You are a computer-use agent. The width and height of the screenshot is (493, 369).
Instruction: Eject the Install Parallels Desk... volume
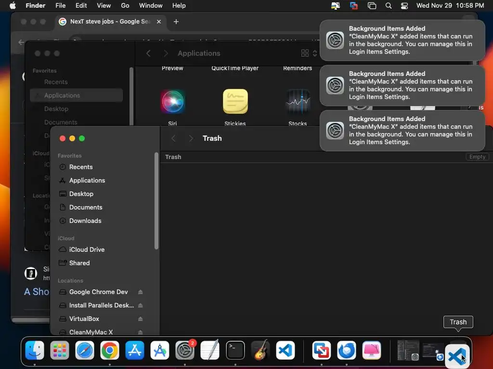(x=140, y=305)
